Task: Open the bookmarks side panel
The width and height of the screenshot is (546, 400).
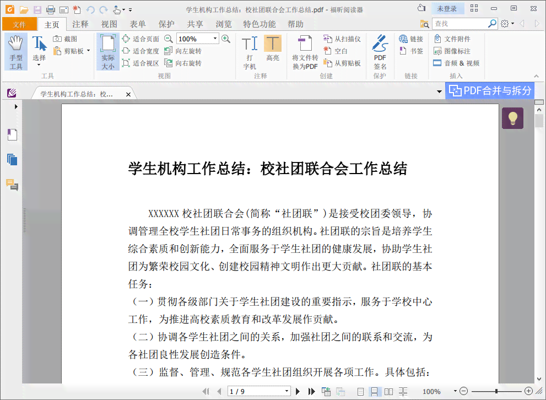Action: 12,135
